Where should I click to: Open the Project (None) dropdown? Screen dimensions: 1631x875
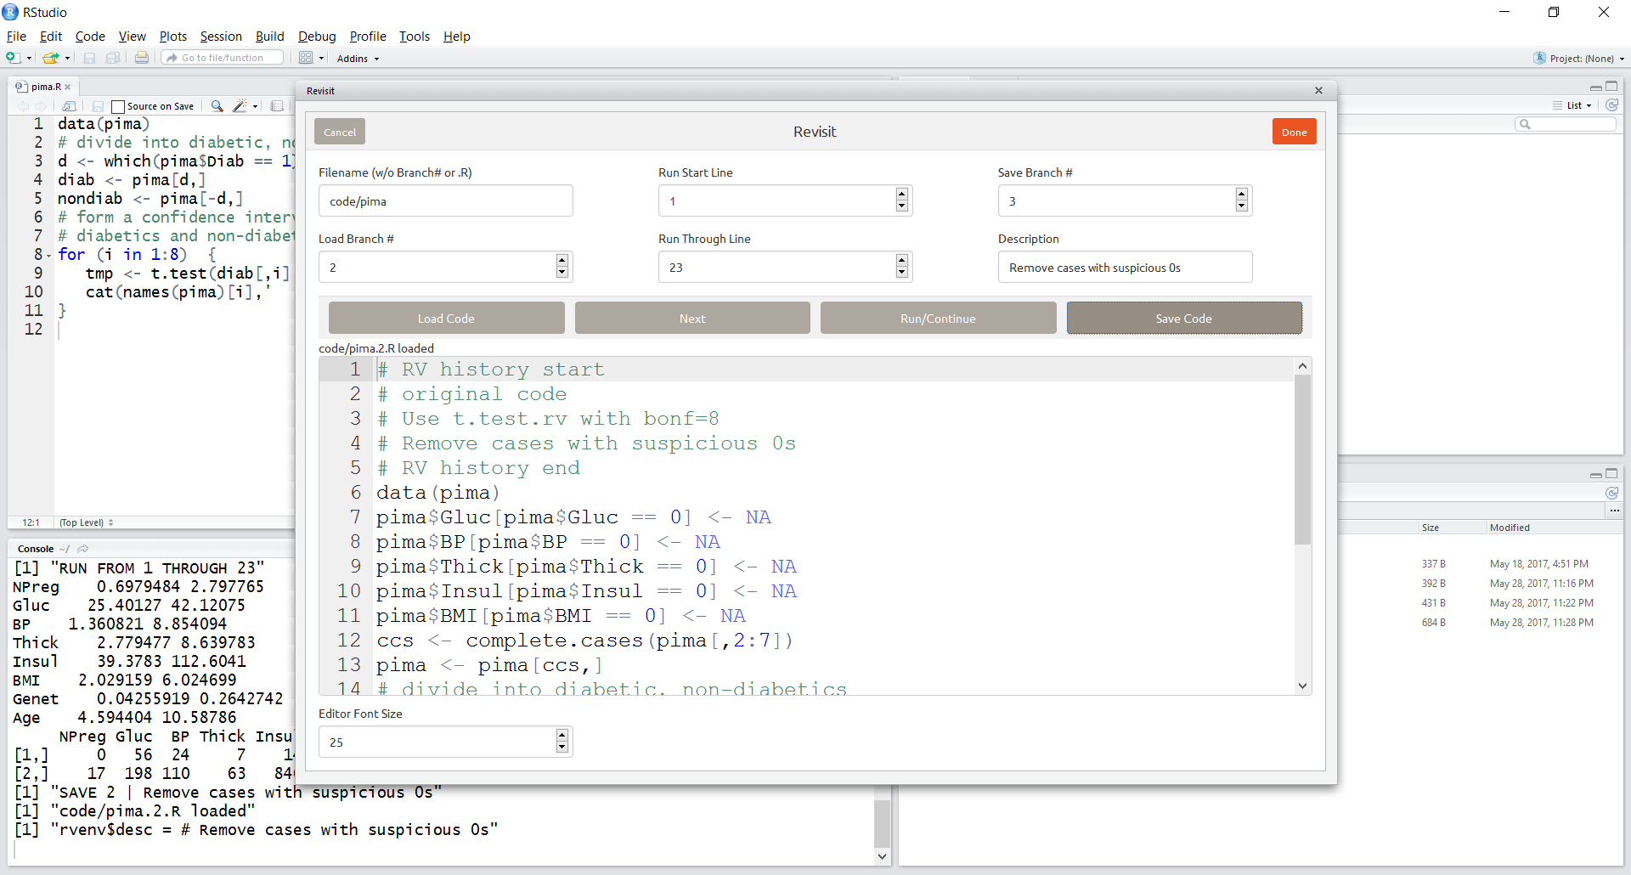point(1580,59)
